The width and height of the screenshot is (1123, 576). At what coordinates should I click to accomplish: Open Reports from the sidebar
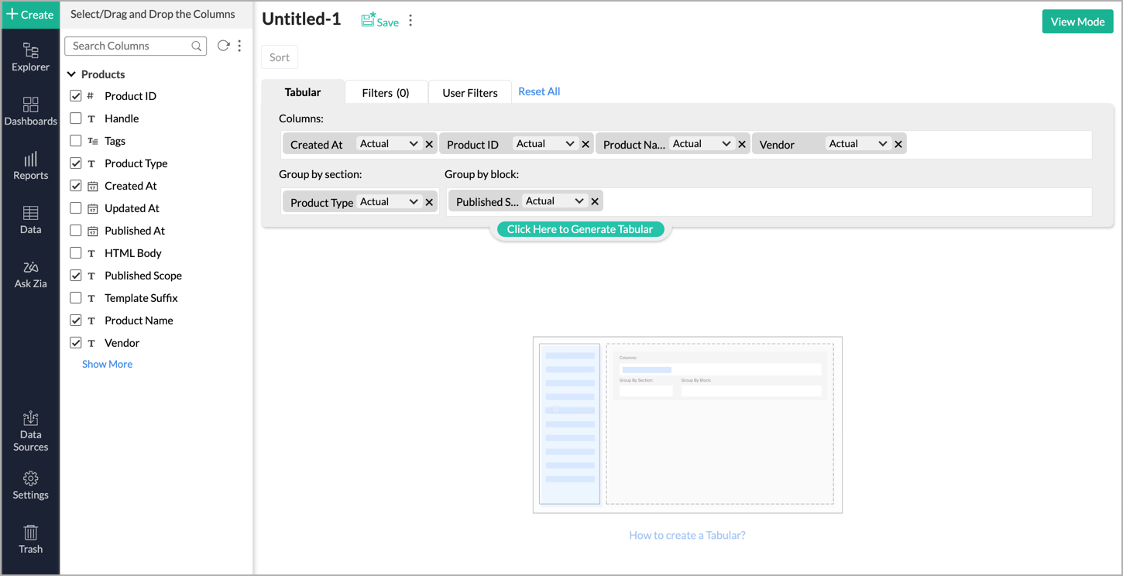[x=30, y=166]
